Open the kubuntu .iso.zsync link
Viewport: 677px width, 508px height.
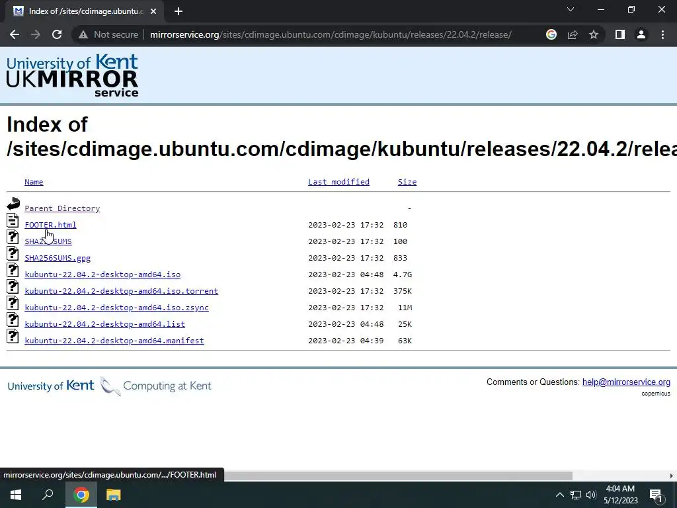click(x=116, y=308)
